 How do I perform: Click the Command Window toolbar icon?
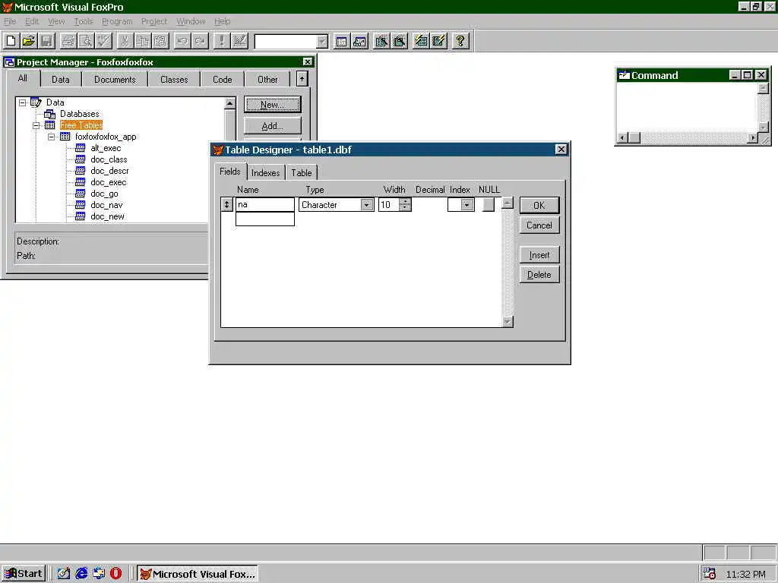(x=341, y=41)
